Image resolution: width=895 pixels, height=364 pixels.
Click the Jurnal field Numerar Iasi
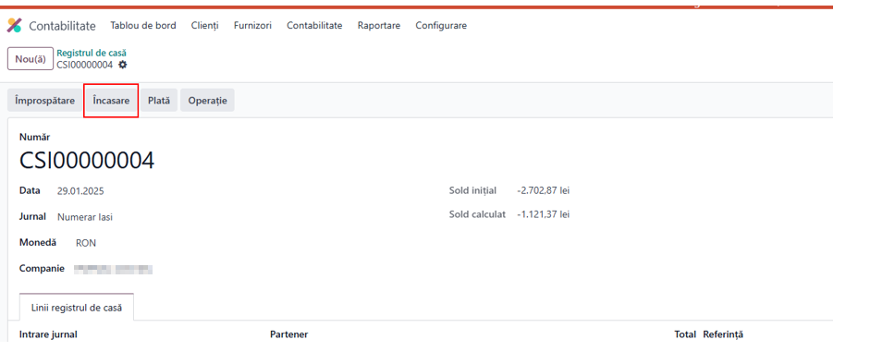click(85, 217)
